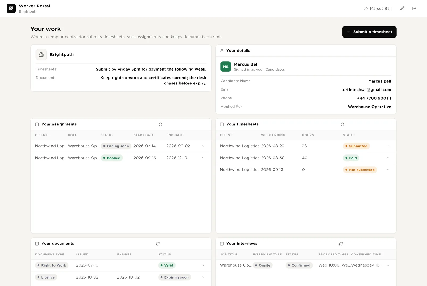Click the MB avatar badge

point(226,67)
